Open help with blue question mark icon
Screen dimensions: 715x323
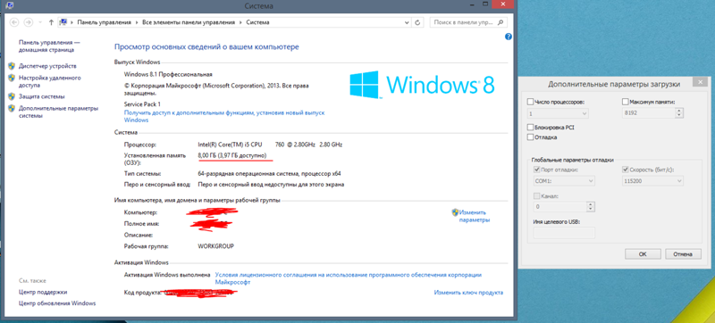[x=509, y=37]
